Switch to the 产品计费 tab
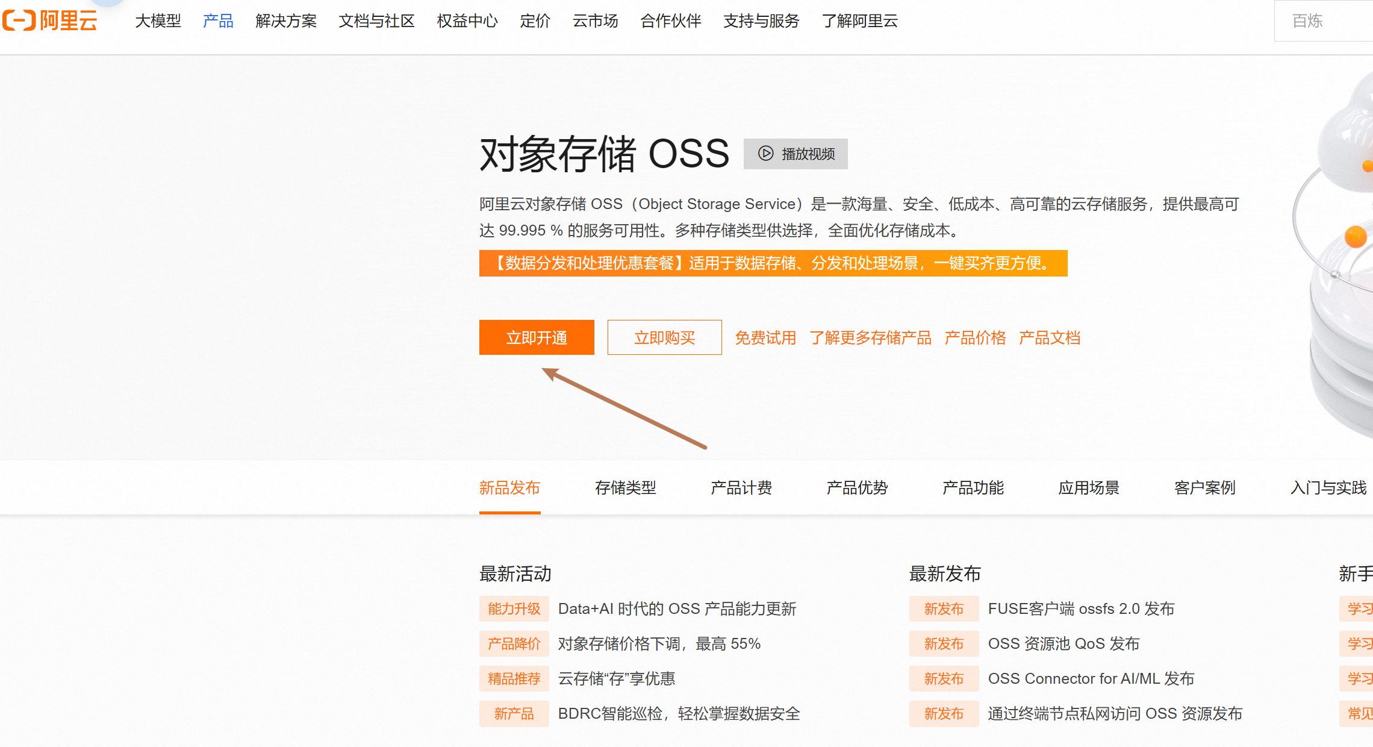This screenshot has width=1373, height=747. click(x=741, y=487)
